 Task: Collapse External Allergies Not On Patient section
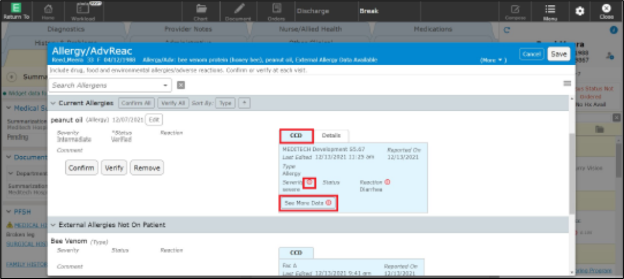coord(53,225)
